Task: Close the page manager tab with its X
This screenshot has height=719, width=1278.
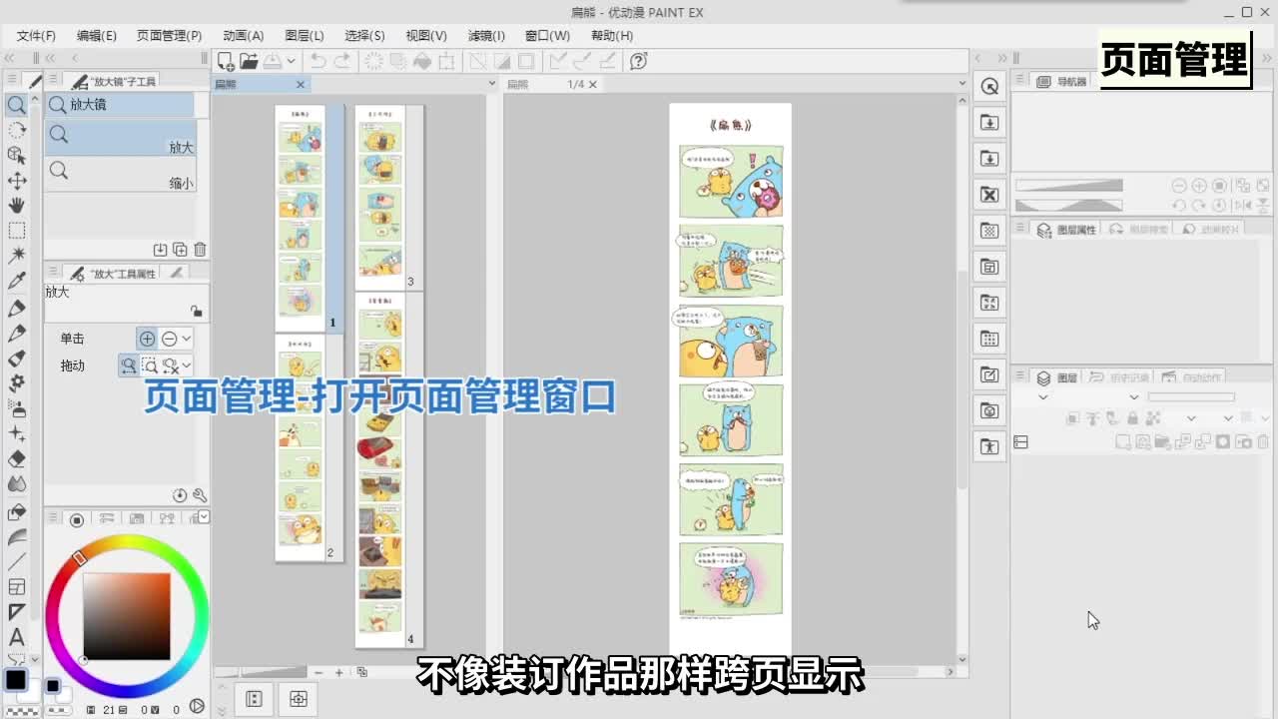Action: tap(300, 85)
